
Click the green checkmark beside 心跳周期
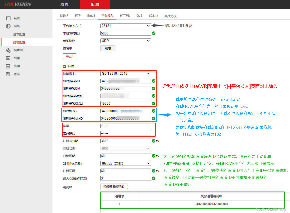tap(154, 156)
